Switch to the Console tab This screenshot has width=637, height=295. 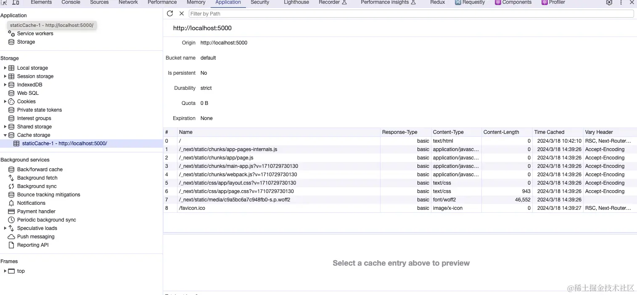tap(71, 3)
